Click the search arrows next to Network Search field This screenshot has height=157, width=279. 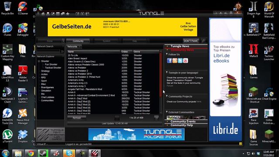click(62, 51)
